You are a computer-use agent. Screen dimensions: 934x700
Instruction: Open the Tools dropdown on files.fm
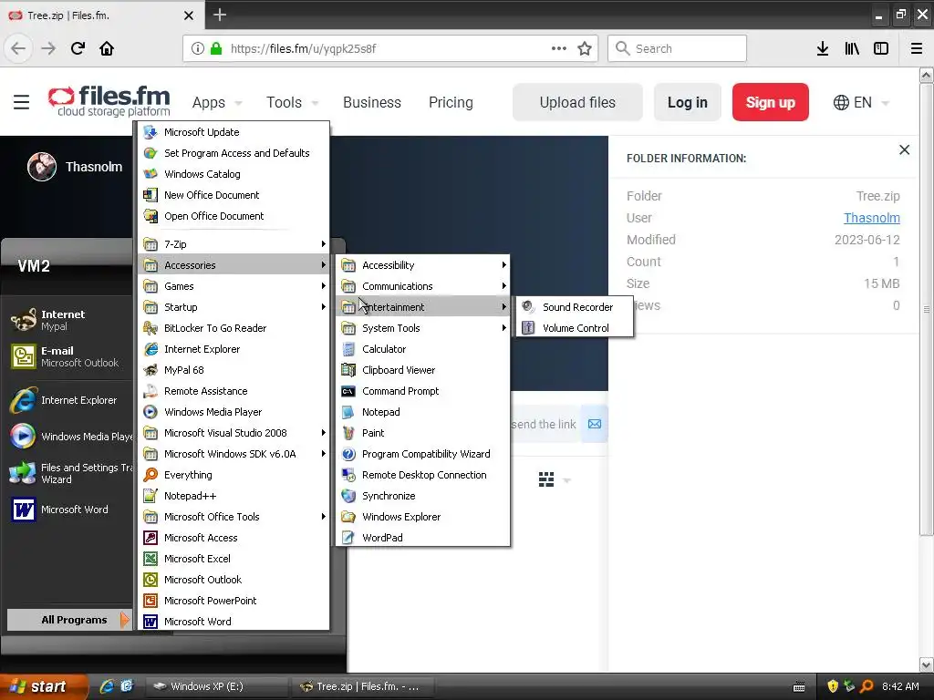tap(292, 102)
